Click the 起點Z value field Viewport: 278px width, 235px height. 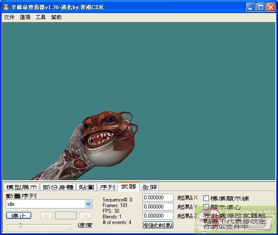[158, 216]
